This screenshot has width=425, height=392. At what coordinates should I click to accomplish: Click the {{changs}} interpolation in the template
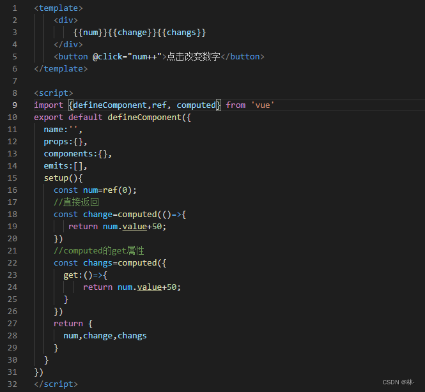coord(182,33)
